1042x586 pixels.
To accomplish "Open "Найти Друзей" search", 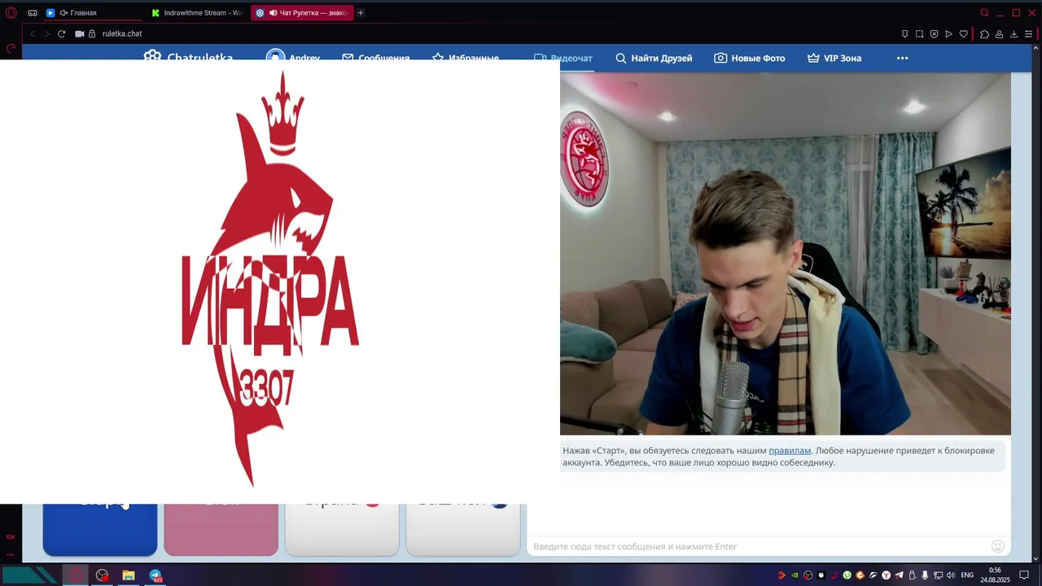I will tap(654, 58).
